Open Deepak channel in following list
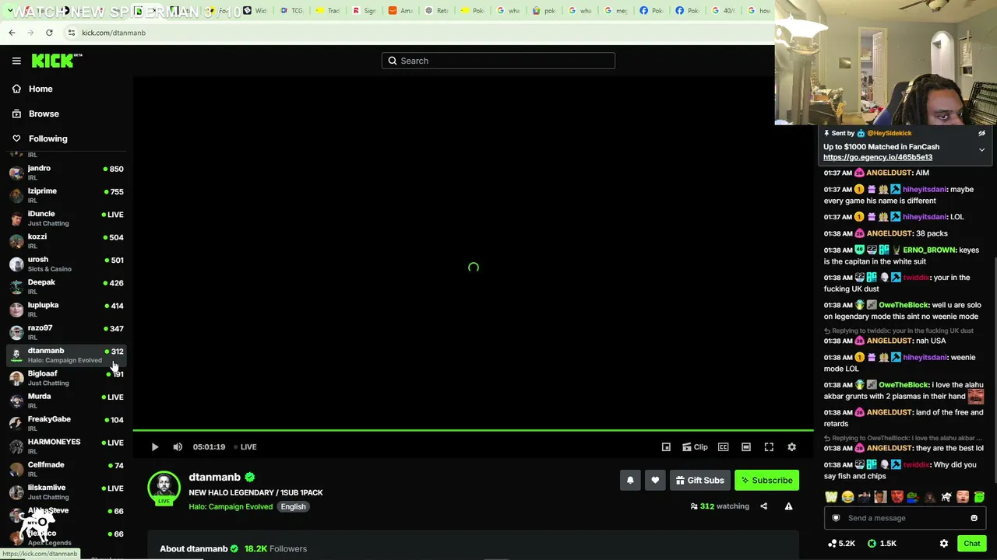 [66, 286]
